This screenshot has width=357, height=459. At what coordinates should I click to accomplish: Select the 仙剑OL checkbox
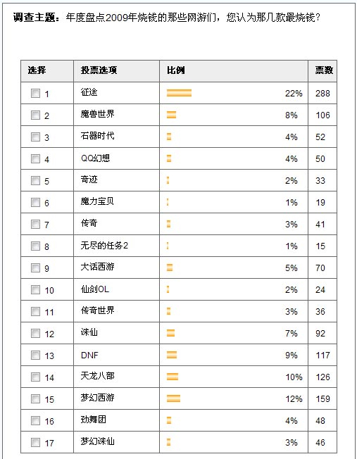point(35,289)
